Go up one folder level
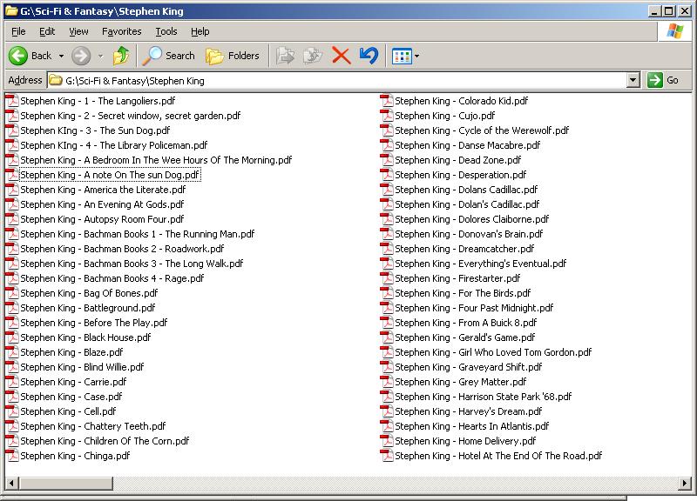This screenshot has width=697, height=501. click(121, 56)
